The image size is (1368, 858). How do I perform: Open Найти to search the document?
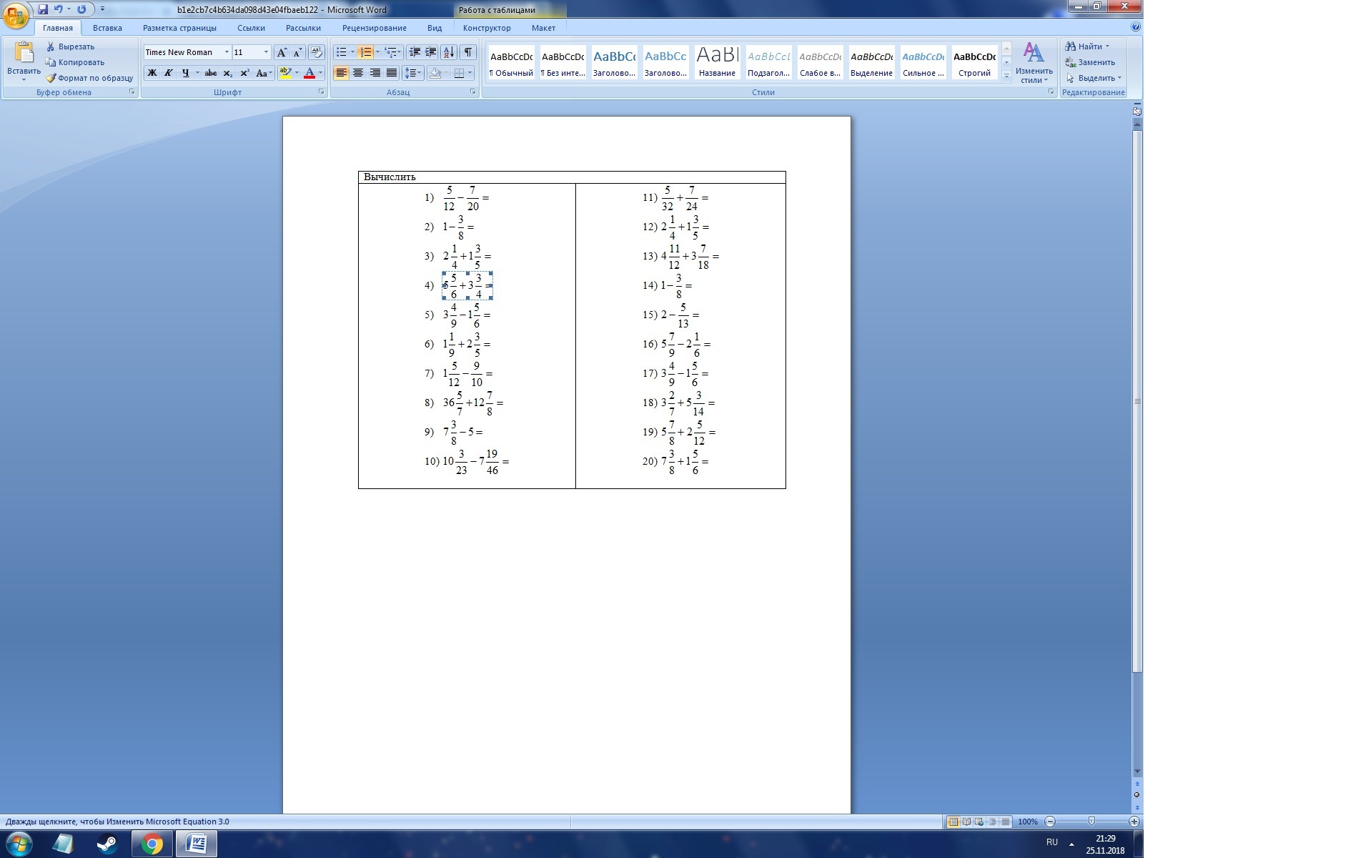tap(1088, 46)
